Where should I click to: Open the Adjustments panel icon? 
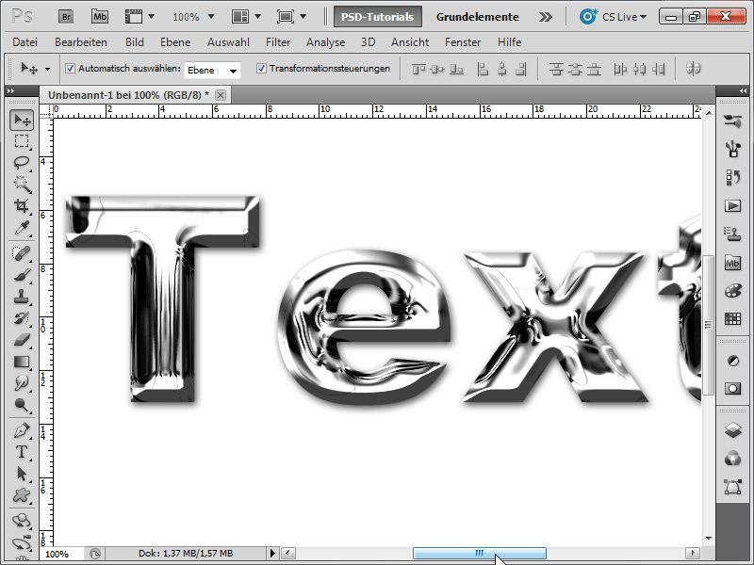[x=732, y=361]
